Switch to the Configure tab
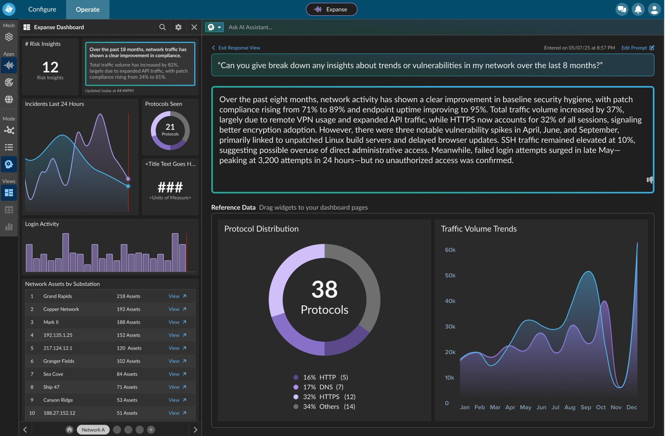 (x=42, y=9)
